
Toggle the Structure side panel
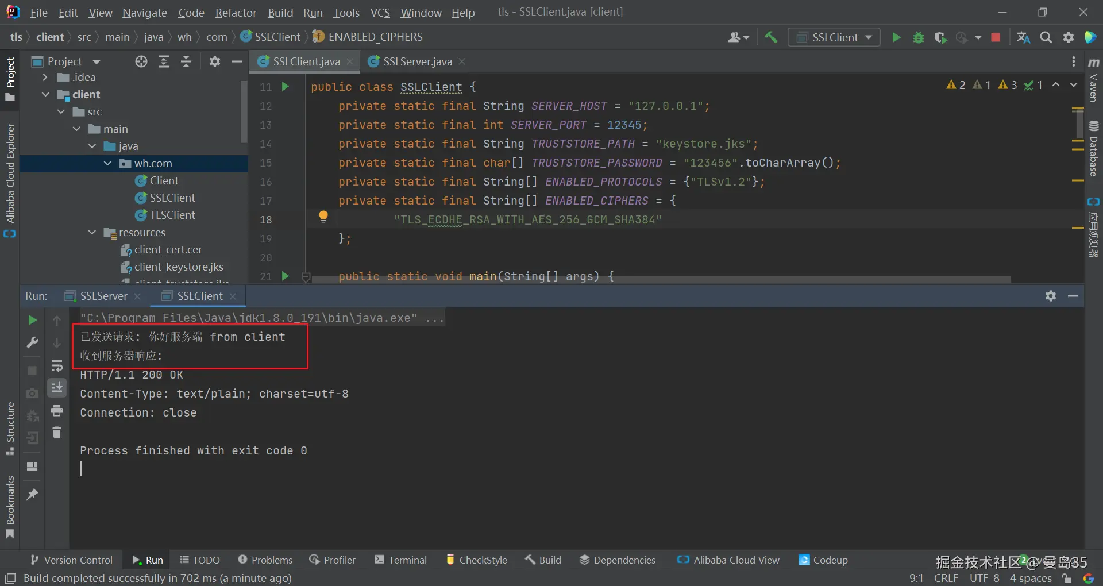(10, 429)
